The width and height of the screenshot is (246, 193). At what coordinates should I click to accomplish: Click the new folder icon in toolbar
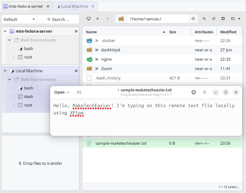click(x=233, y=19)
